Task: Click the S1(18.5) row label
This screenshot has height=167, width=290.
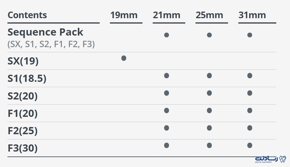Action: tap(27, 79)
